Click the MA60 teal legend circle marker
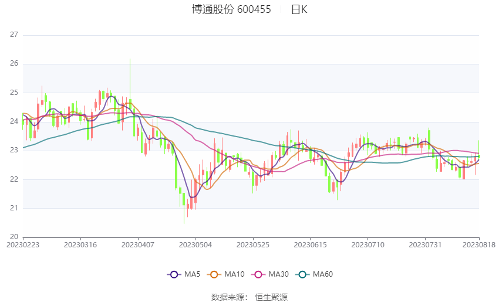This screenshot has width=499, height=303. (302, 274)
